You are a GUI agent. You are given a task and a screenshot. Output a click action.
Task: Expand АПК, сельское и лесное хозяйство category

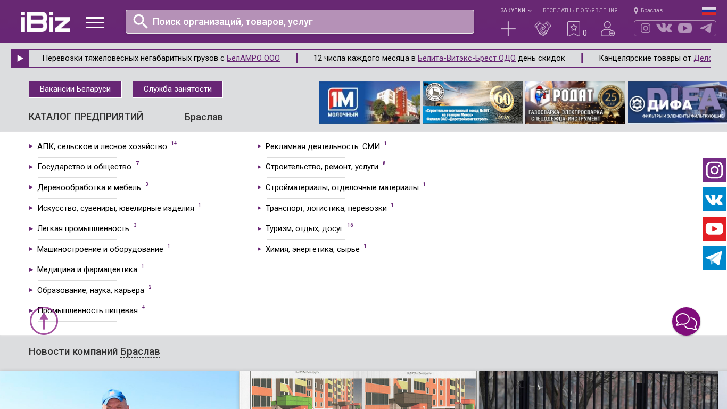click(x=102, y=146)
